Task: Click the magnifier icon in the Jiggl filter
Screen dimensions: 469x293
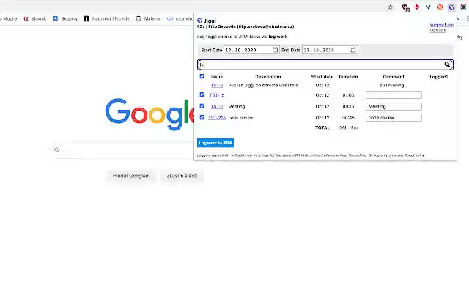Action: (447, 64)
